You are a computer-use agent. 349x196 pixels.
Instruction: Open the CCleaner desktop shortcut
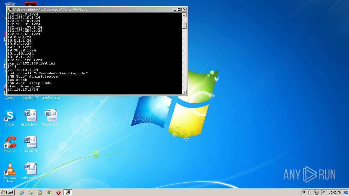coord(10,144)
